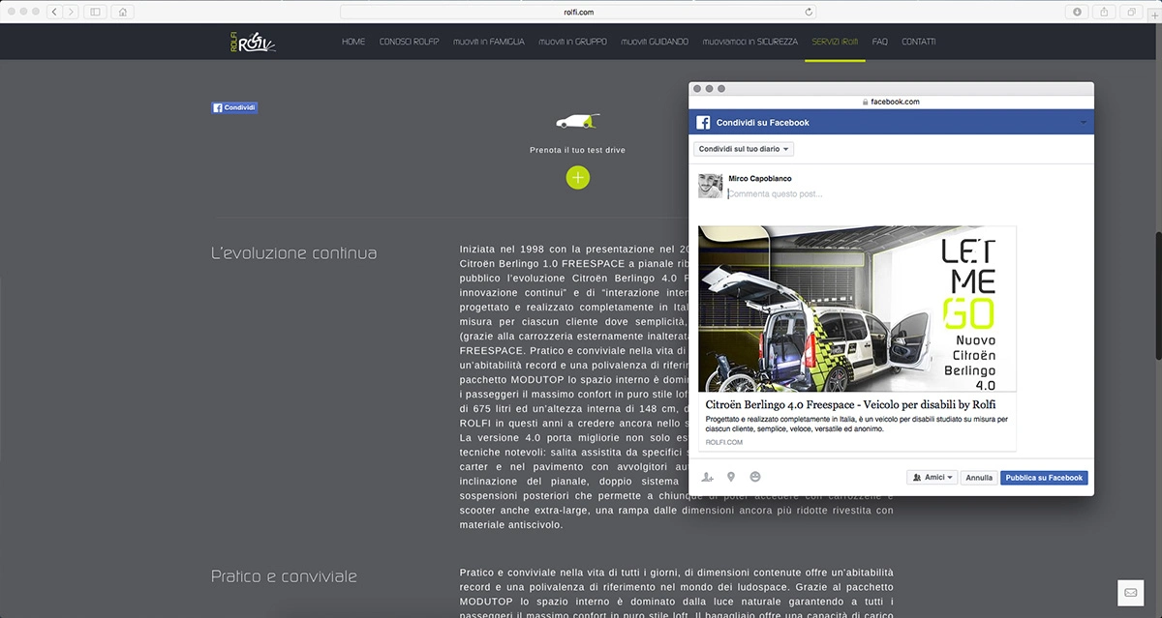
Task: Open the 'Condividi sul tuo diario' dropdown
Action: coord(744,149)
